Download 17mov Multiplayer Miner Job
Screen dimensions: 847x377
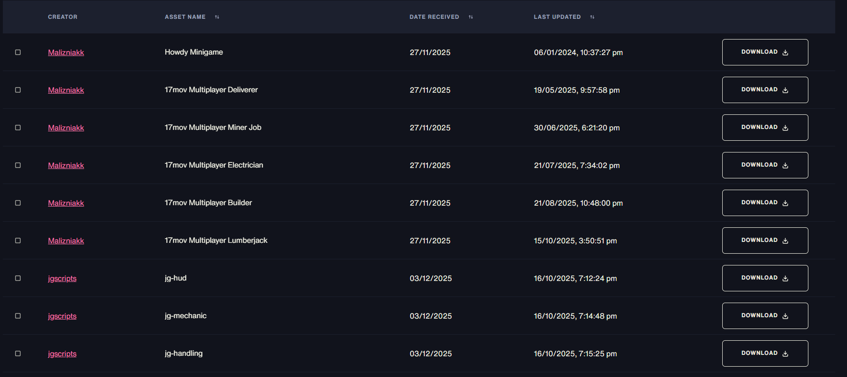765,128
